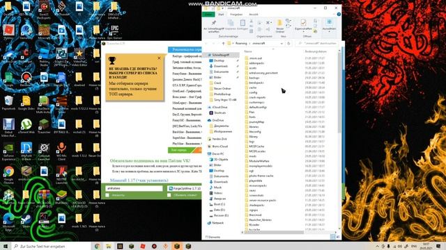Switch to the Start ribbon tab

(221, 14)
